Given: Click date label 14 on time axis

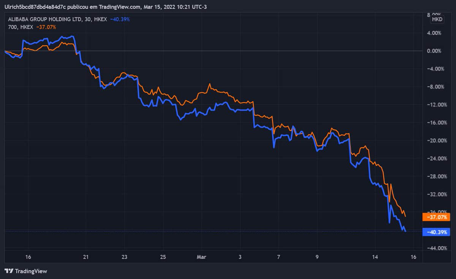Looking at the screenshot, I should pyautogui.click(x=375, y=257).
